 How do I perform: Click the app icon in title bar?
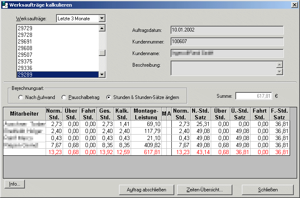5,5
